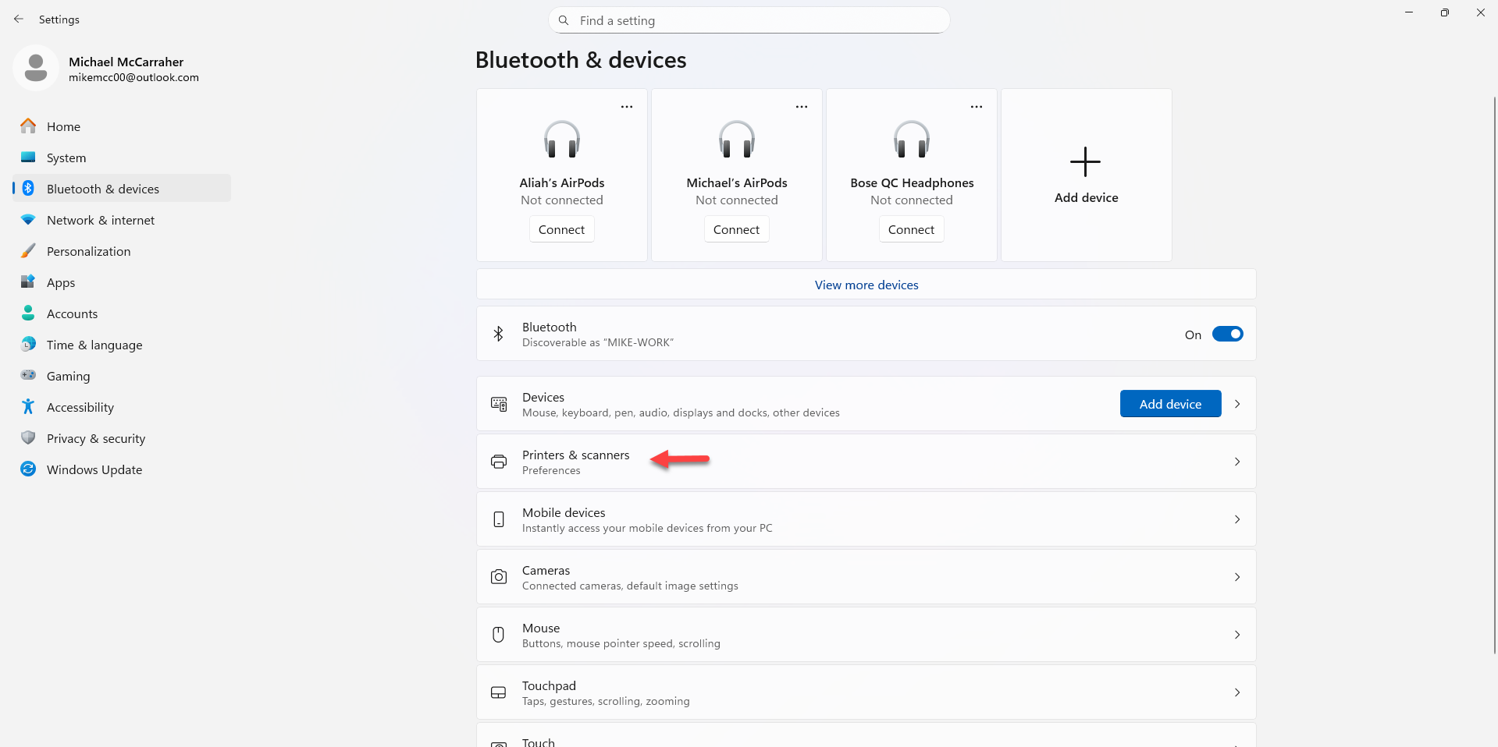
Task: Go to Privacy & security section
Action: pyautogui.click(x=96, y=438)
